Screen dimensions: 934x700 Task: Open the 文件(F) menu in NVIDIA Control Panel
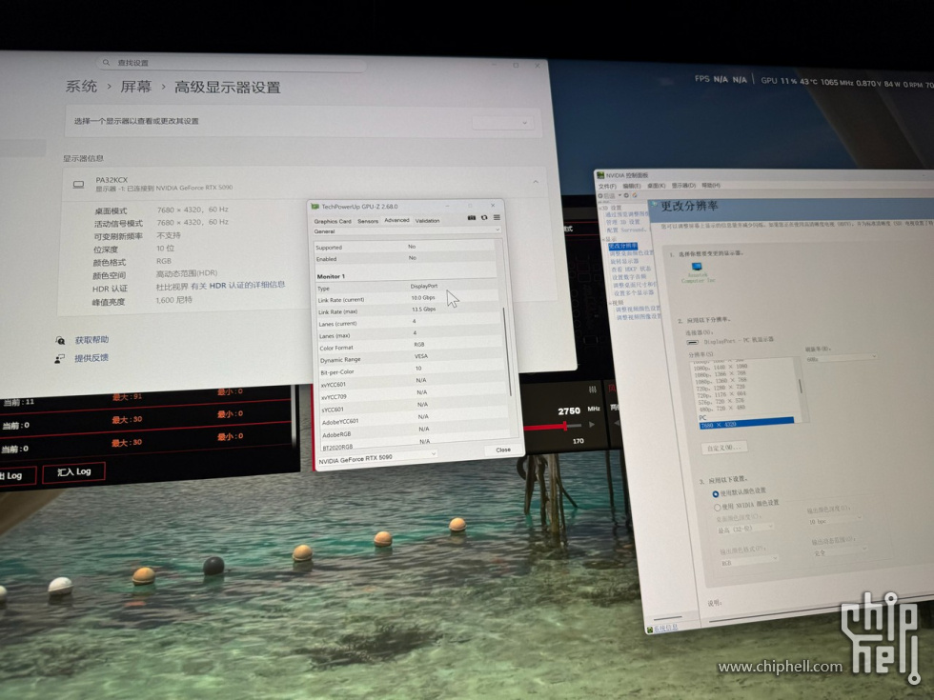click(x=607, y=186)
